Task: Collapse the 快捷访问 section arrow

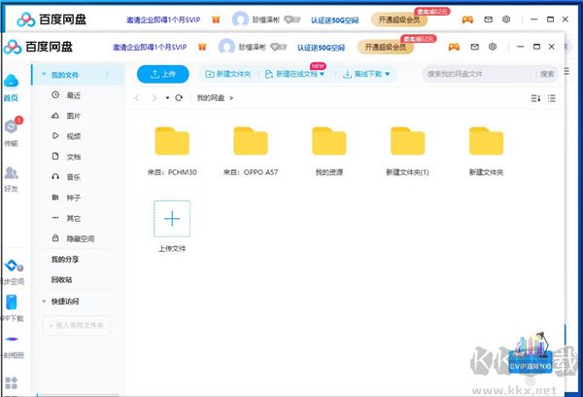Action: point(44,301)
